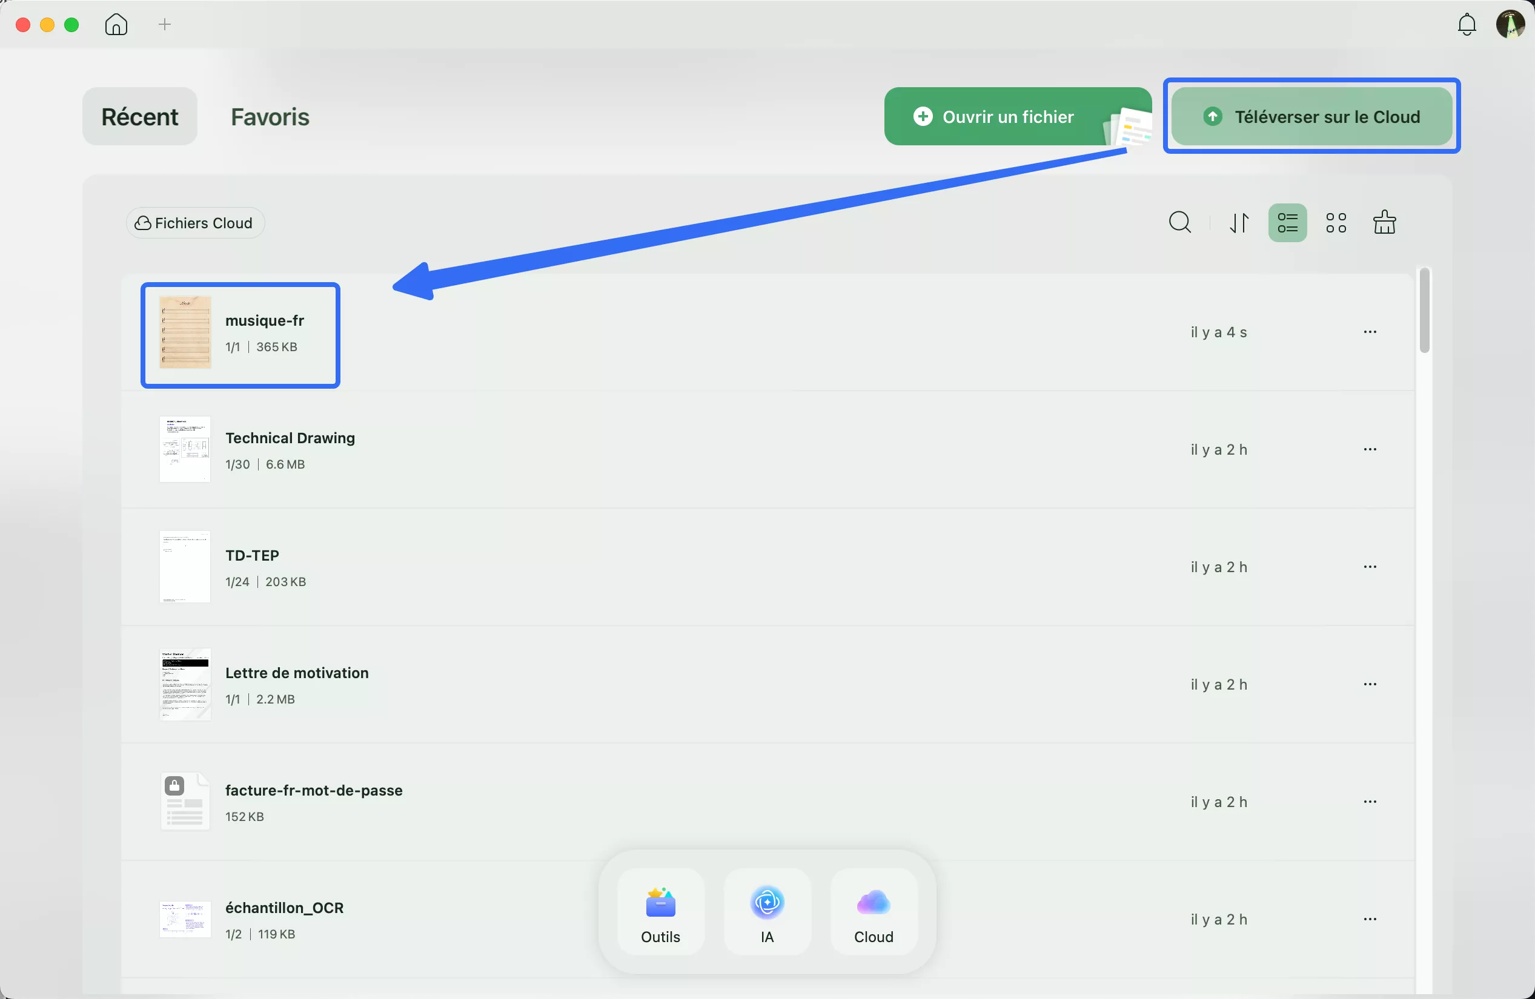Viewport: 1535px width, 999px height.
Task: Select the Récent tab
Action: (x=139, y=117)
